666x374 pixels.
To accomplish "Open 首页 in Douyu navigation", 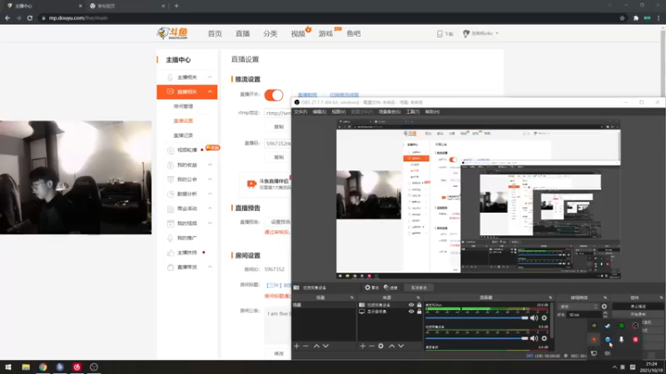I will click(215, 33).
